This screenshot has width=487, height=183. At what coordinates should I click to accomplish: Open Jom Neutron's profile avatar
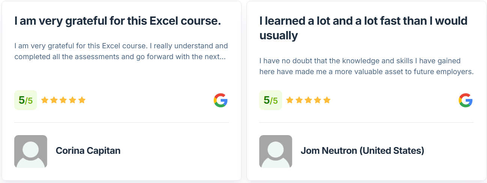click(x=276, y=152)
